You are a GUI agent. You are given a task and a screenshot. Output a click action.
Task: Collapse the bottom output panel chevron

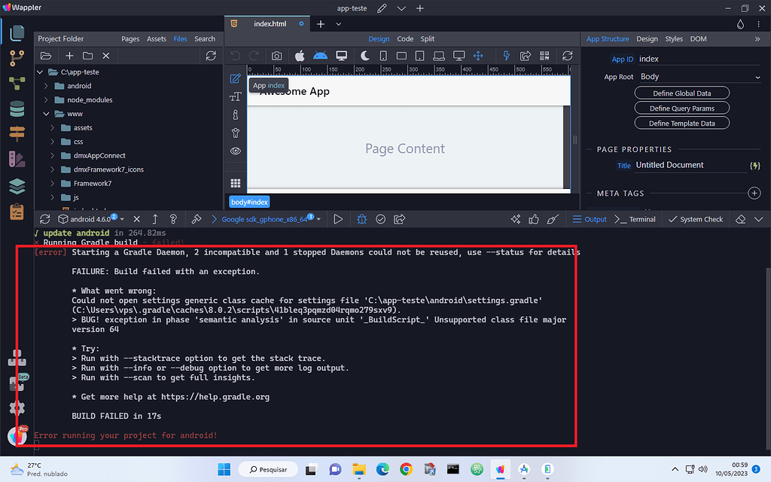[759, 219]
